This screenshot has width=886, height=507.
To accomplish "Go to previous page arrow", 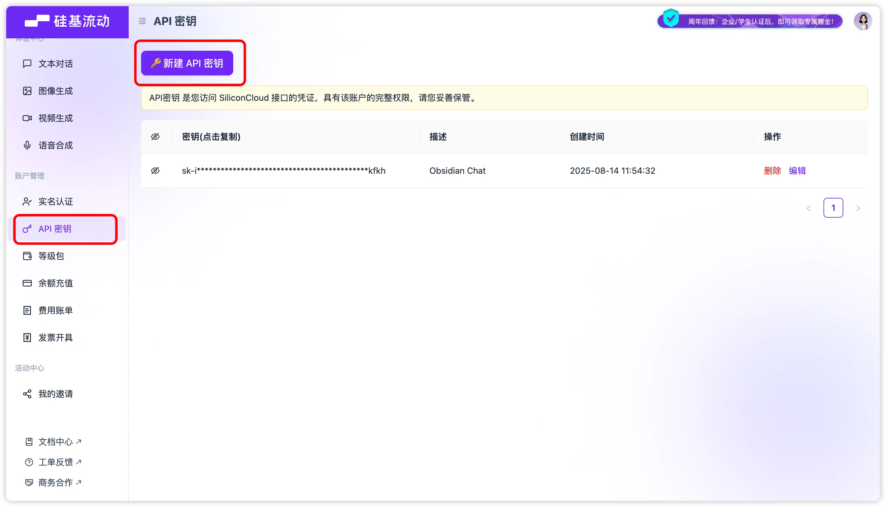I will pos(809,208).
